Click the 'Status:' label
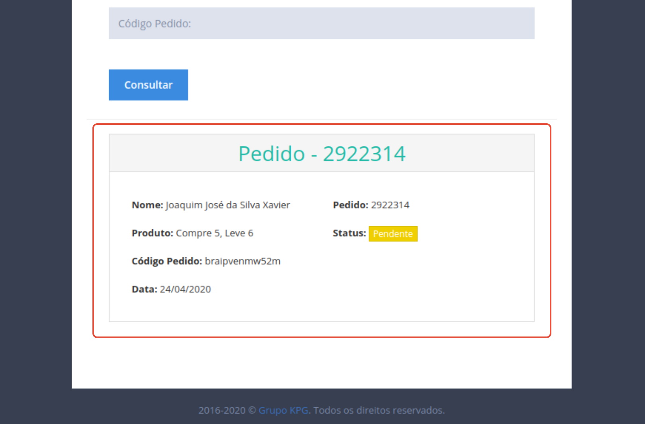 [349, 233]
